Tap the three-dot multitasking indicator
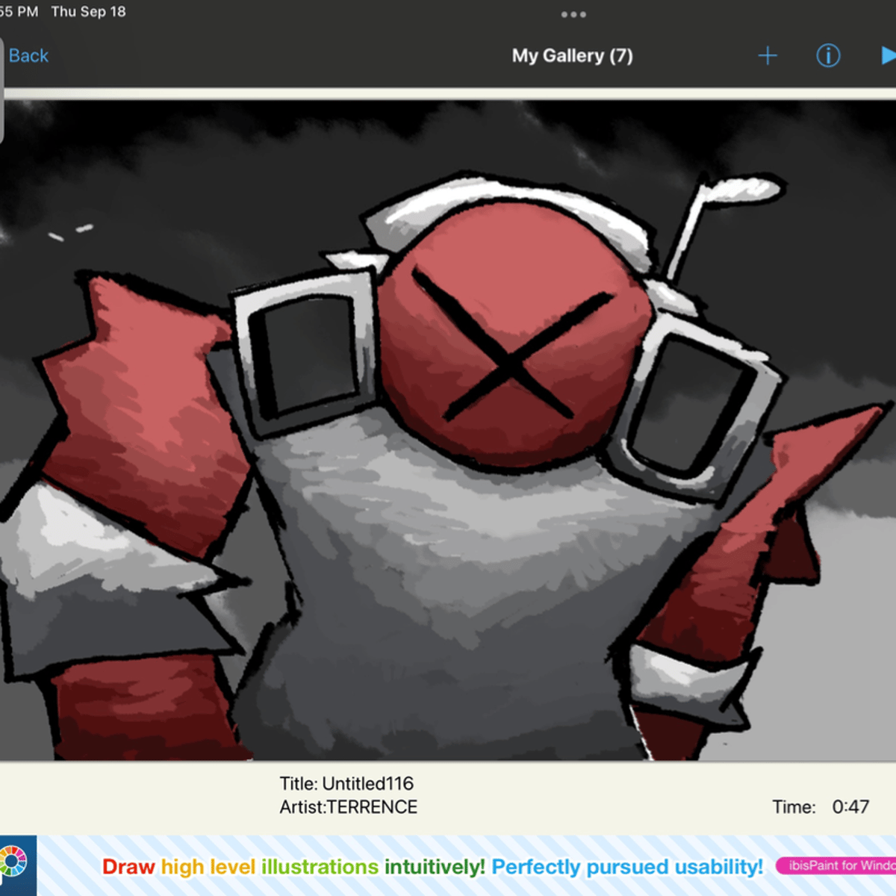 573,14
